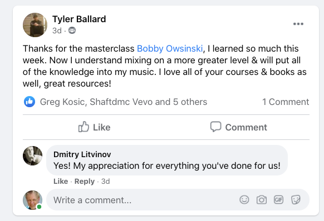The image size is (324, 221).
Task: Like Tyler Ballard's post
Action: (95, 127)
